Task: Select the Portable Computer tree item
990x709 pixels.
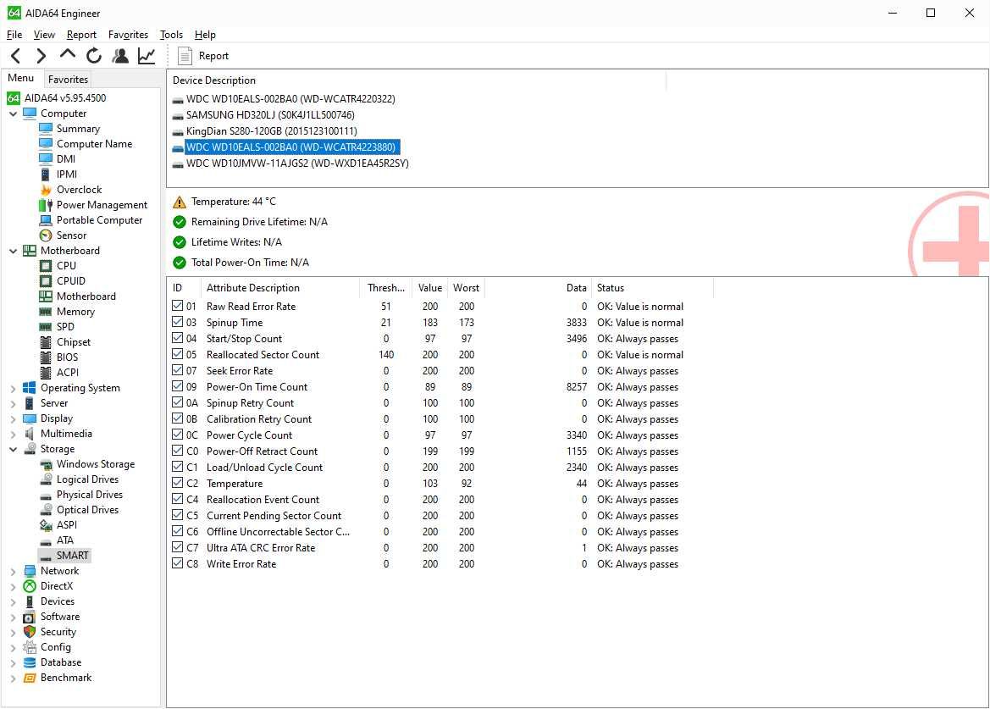Action: pos(99,219)
